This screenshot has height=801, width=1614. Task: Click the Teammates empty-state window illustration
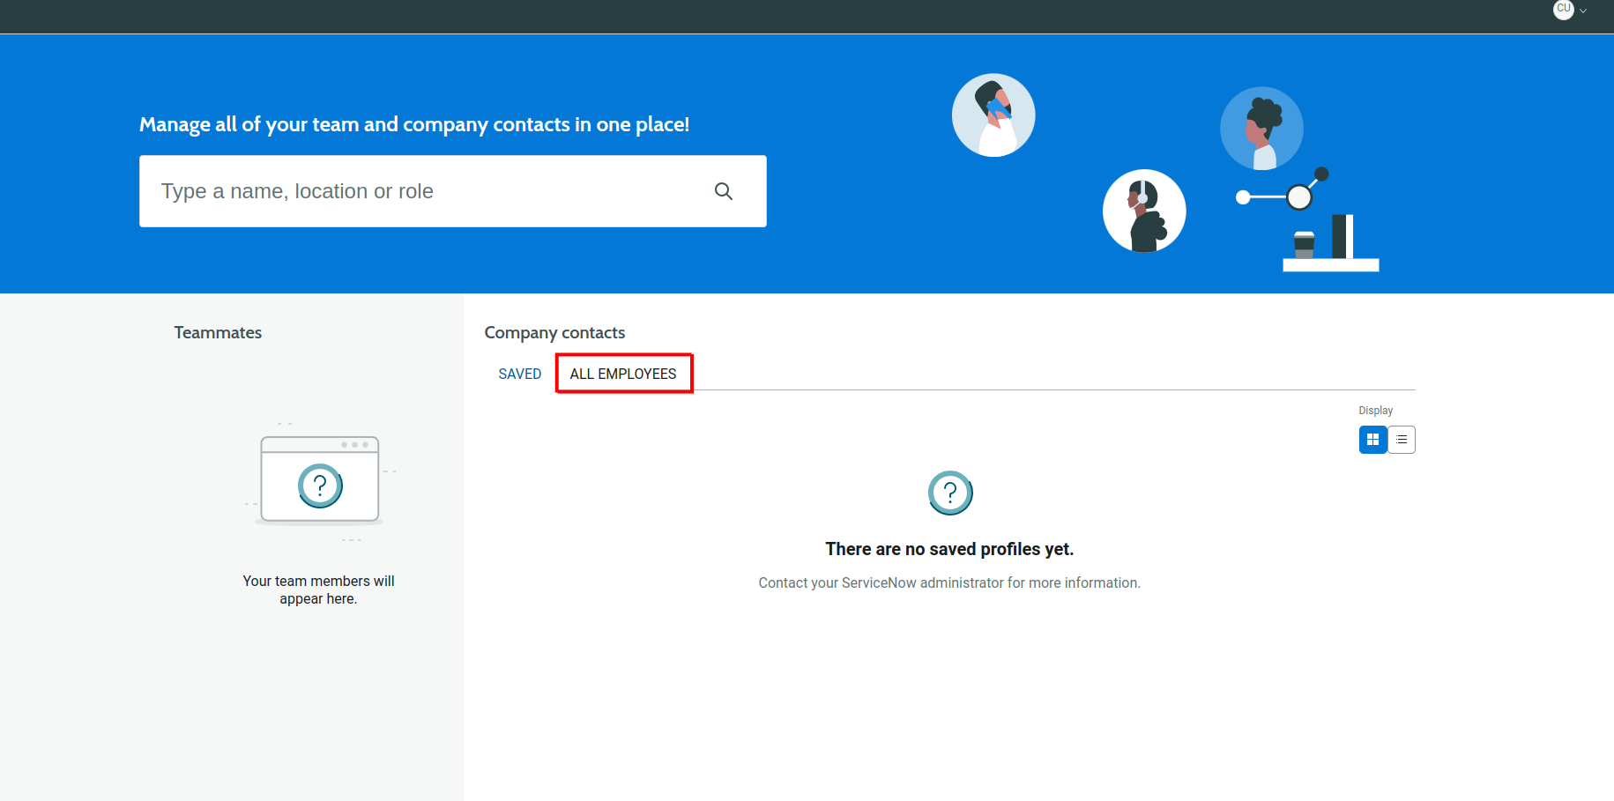coord(319,481)
